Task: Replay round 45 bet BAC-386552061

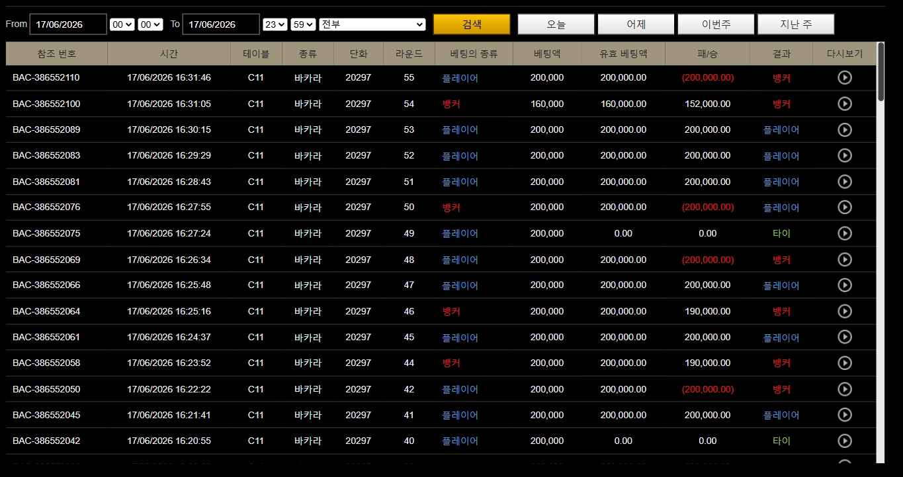Action: (845, 337)
